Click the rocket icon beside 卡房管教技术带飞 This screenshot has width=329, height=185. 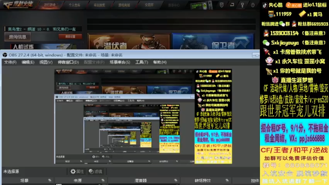[x=266, y=52]
